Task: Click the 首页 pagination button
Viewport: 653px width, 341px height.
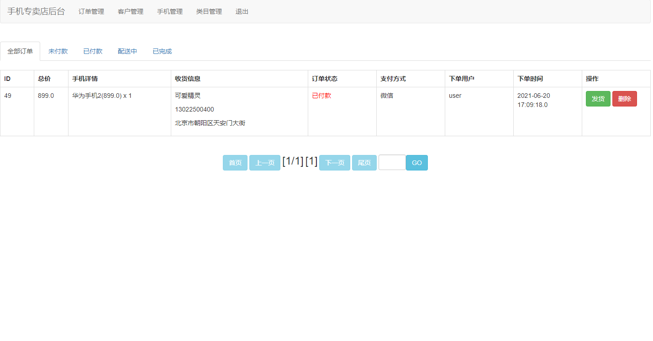Action: (x=235, y=162)
